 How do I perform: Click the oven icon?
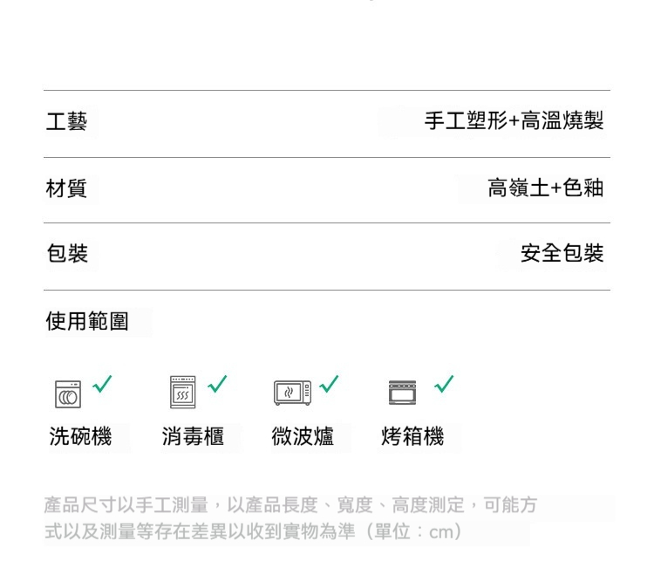(x=402, y=393)
